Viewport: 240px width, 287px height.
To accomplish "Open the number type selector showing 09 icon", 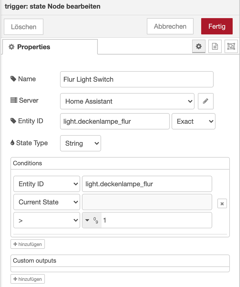I will click(92, 220).
